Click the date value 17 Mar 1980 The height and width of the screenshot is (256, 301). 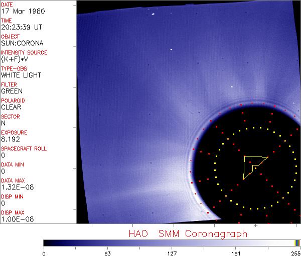pos(23,11)
